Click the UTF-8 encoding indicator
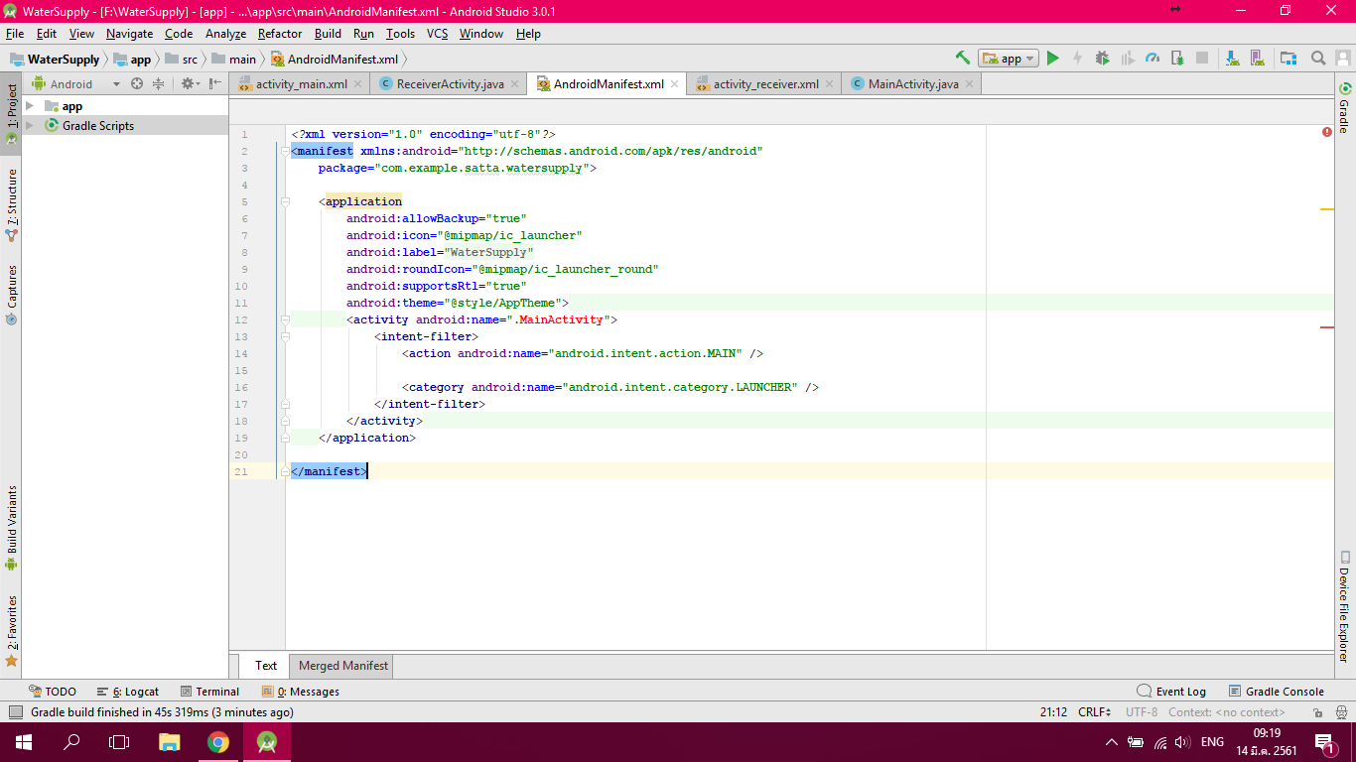This screenshot has height=762, width=1356. pos(1142,712)
